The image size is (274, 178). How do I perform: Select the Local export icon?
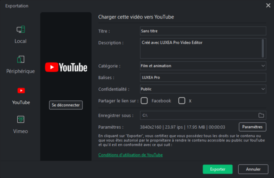click(x=21, y=29)
